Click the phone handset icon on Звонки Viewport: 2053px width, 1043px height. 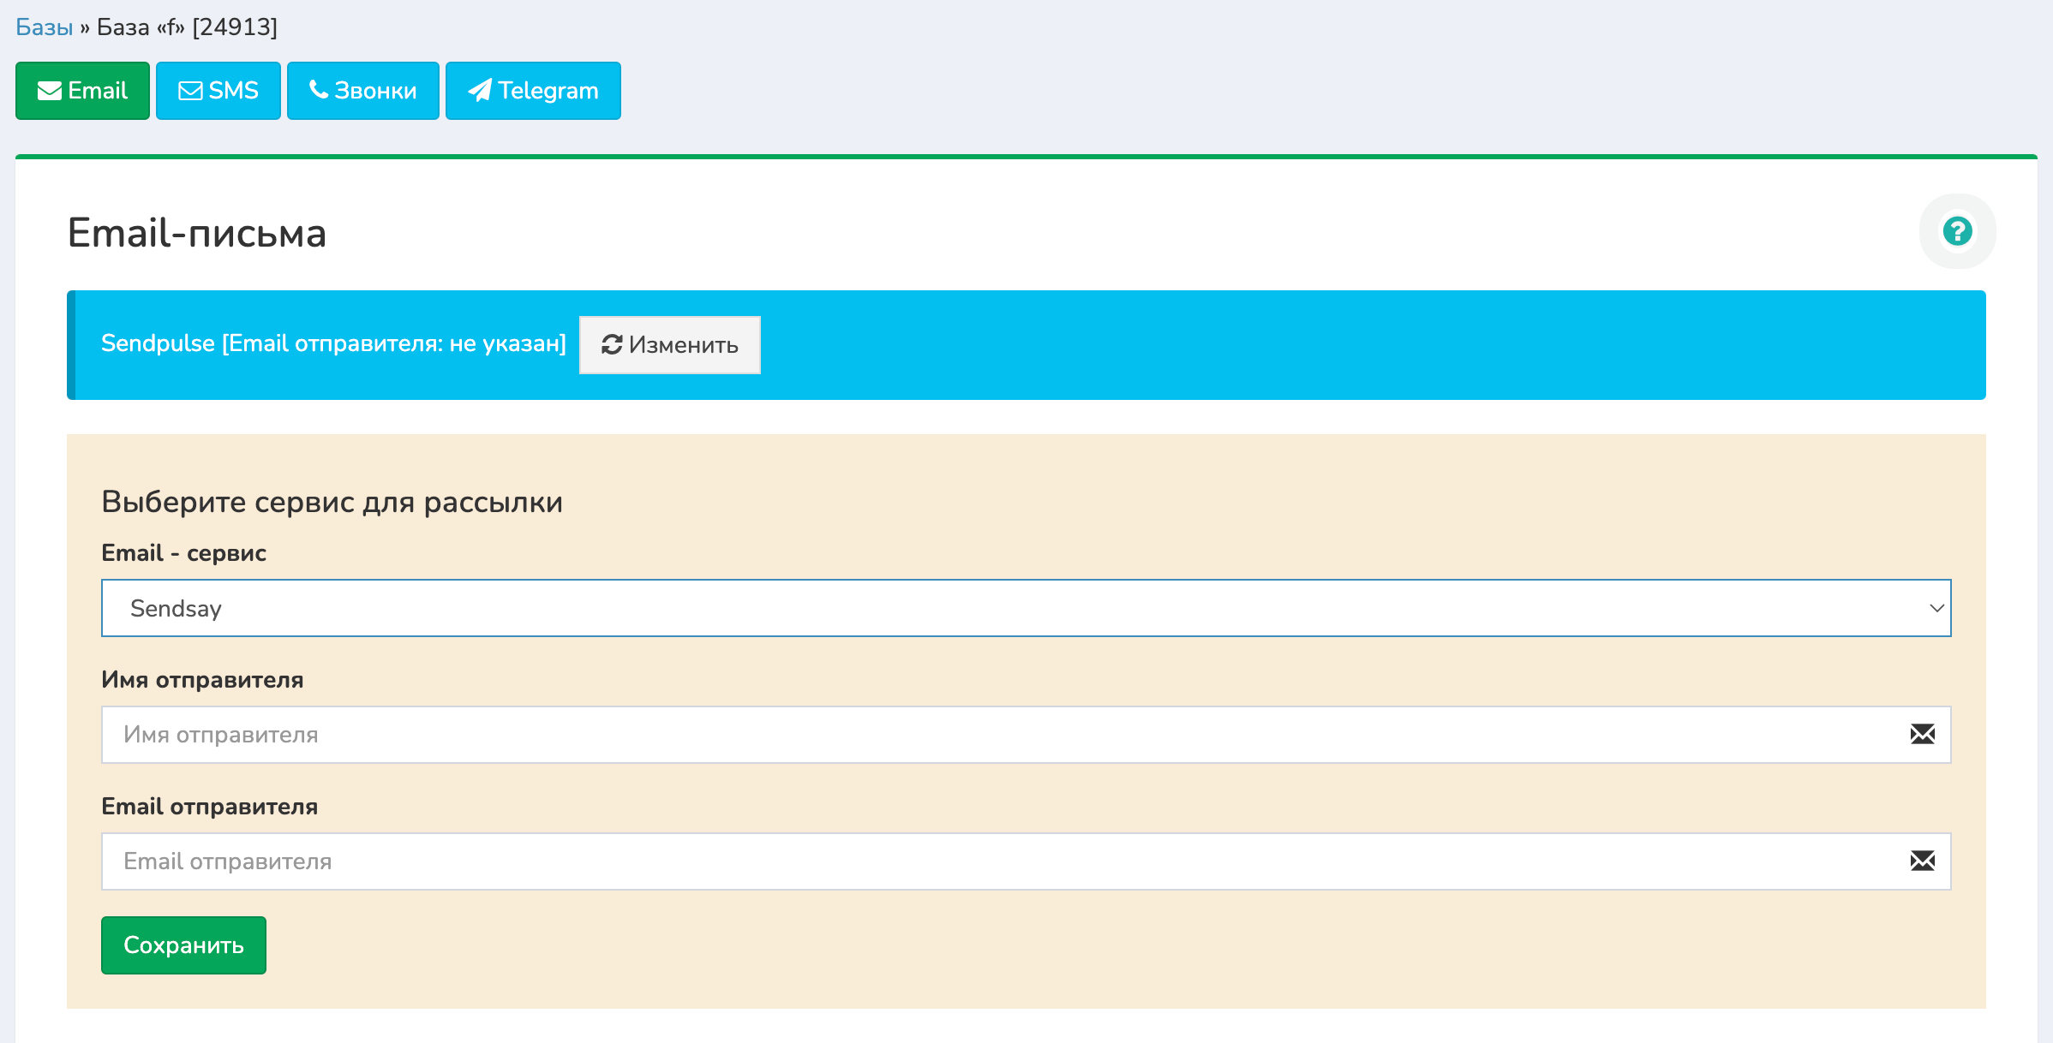click(319, 89)
